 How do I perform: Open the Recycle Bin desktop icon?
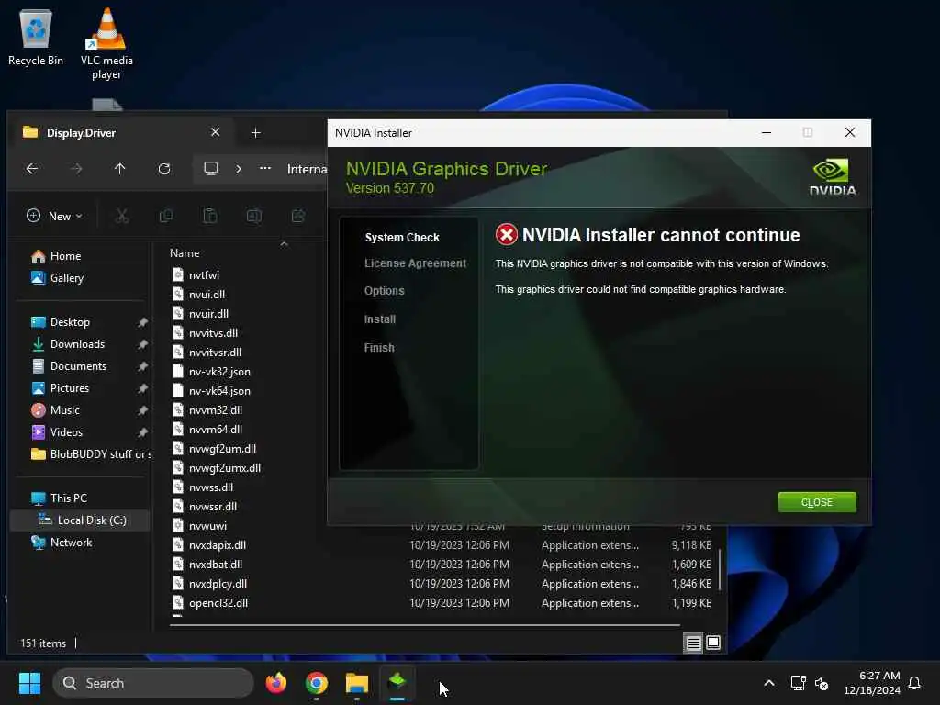pyautogui.click(x=36, y=37)
